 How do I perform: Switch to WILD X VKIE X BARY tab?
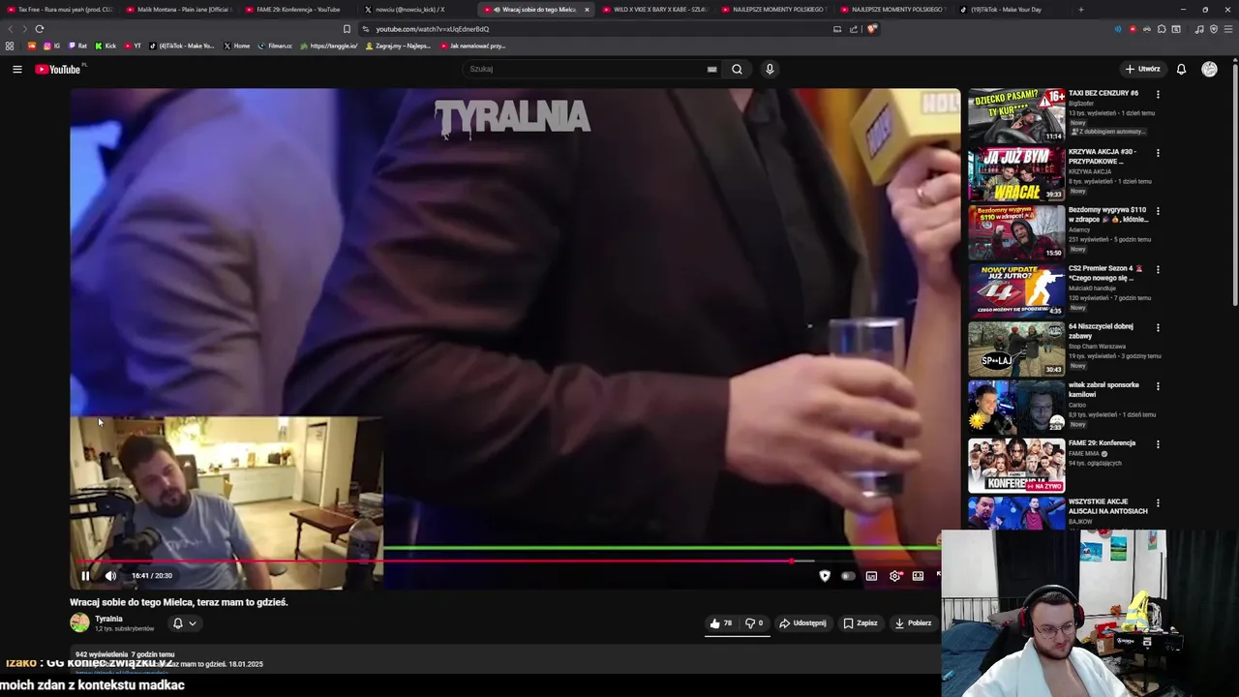pos(655,10)
